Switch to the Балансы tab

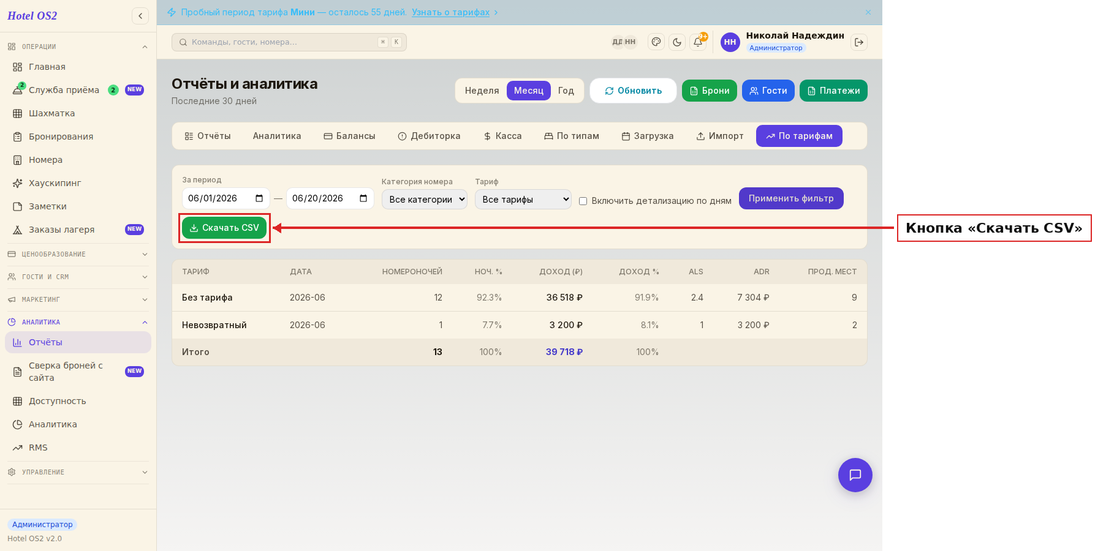click(x=349, y=136)
